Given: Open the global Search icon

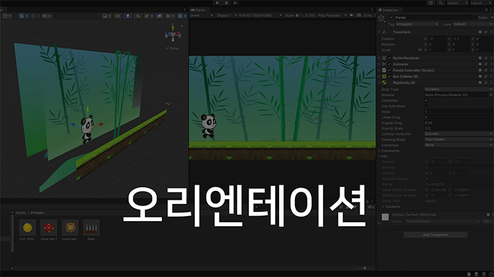Looking at the screenshot, I should tap(440, 3).
